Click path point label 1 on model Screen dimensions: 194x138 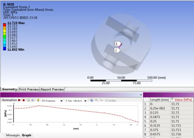coord(117,44)
